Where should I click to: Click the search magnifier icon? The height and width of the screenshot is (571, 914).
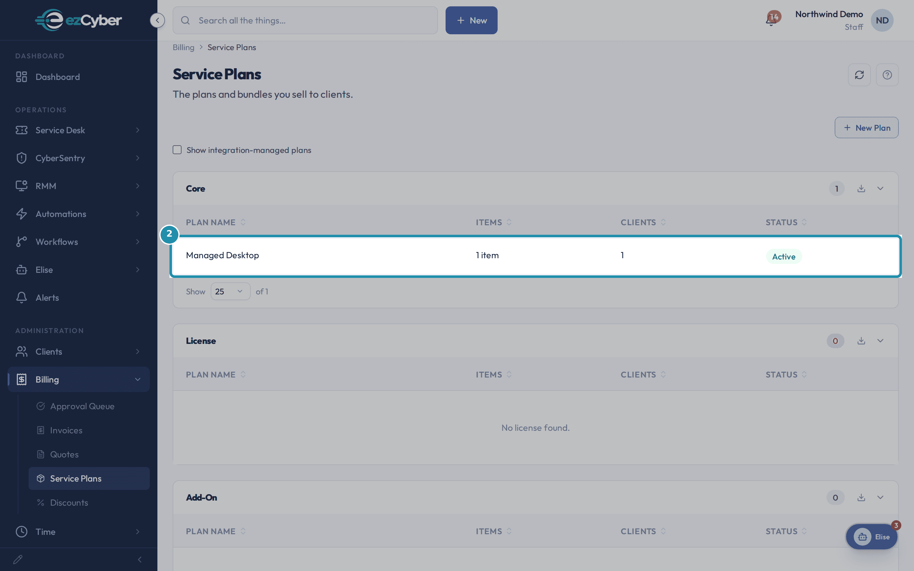coord(185,20)
